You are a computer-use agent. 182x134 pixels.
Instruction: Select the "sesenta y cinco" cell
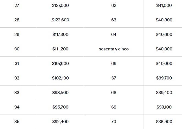114,49
